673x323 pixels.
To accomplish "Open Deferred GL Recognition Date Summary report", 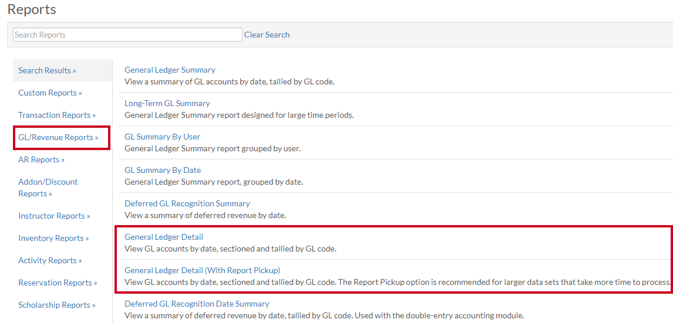I will click(197, 304).
